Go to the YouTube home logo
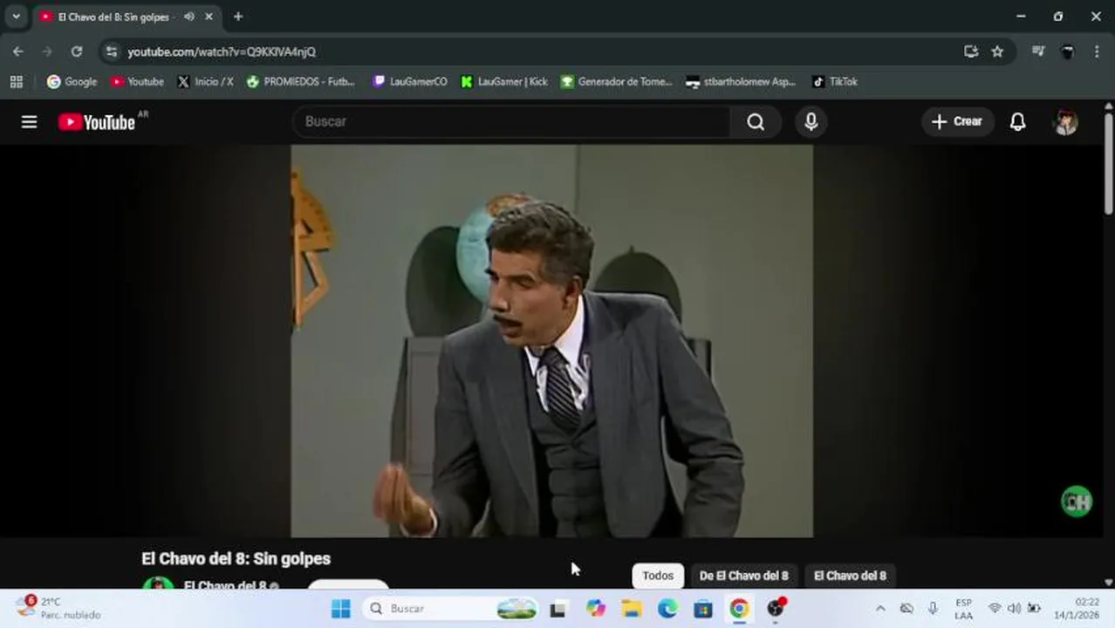The height and width of the screenshot is (628, 1115). point(97,122)
